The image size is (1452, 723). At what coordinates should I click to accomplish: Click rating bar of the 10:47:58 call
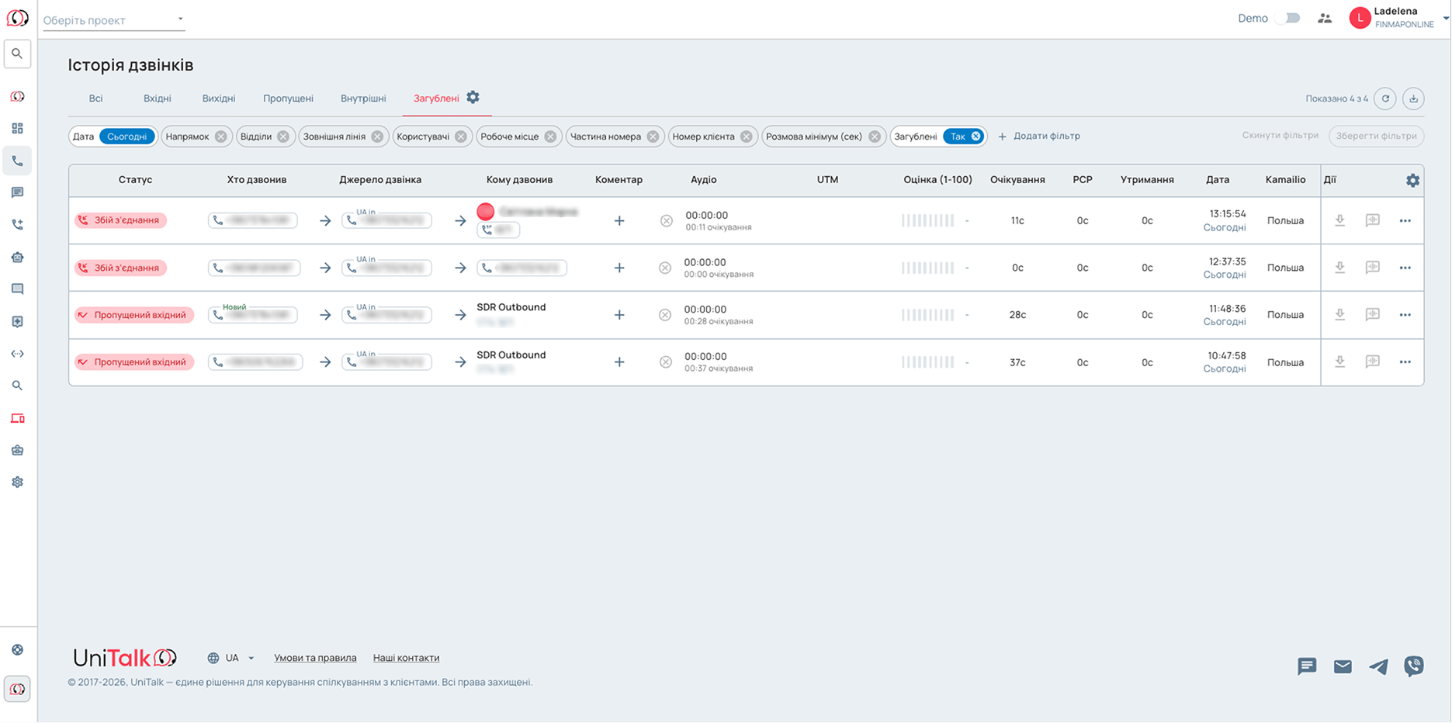click(x=927, y=362)
